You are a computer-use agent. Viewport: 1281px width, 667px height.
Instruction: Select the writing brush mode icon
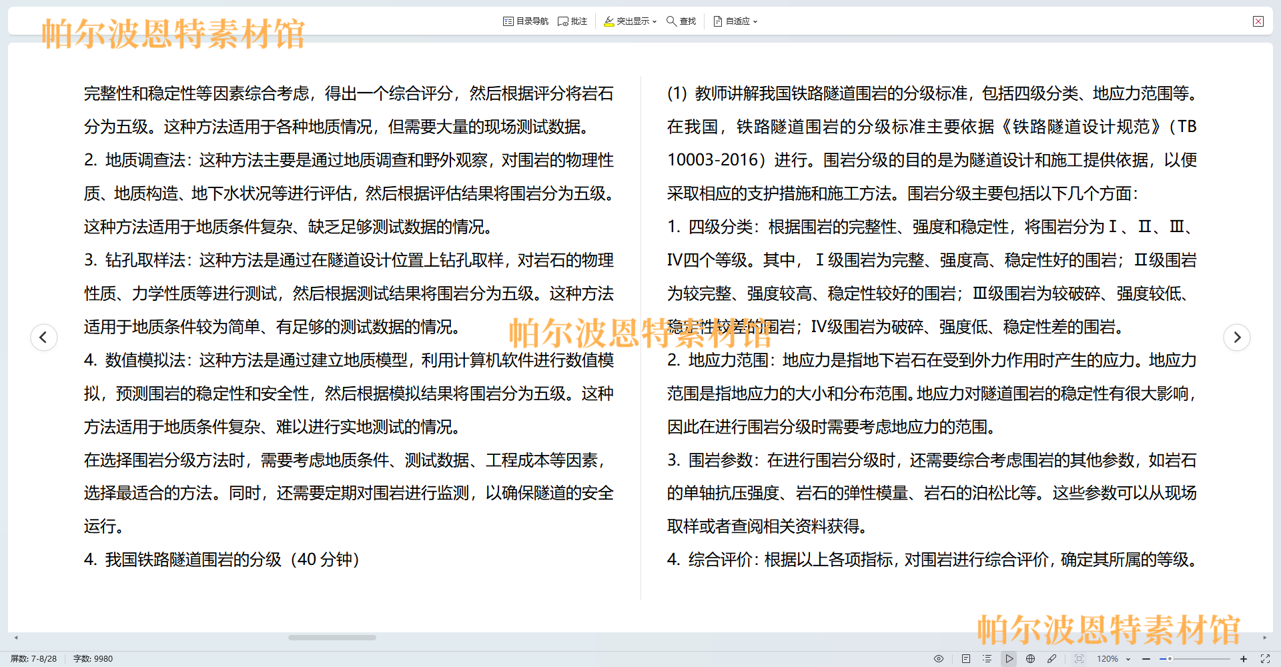point(1052,659)
